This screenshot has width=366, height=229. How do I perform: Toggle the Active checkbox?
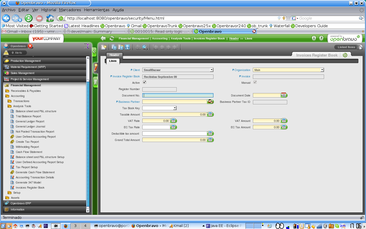click(x=145, y=82)
